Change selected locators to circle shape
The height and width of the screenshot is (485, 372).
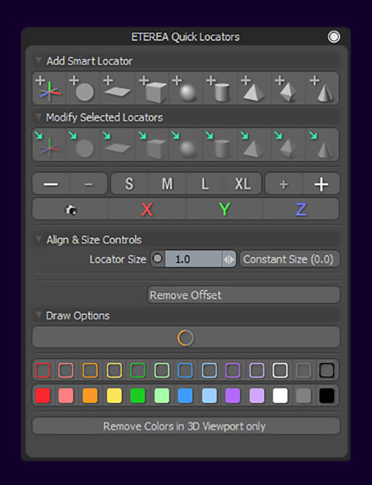(x=83, y=145)
